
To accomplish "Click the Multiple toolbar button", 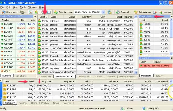I will click(x=165, y=12).
